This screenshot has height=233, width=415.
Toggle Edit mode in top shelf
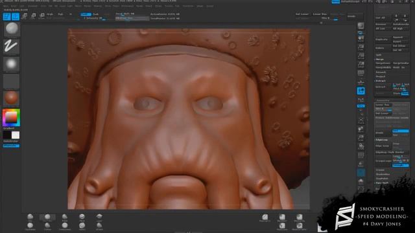[x=7, y=17]
